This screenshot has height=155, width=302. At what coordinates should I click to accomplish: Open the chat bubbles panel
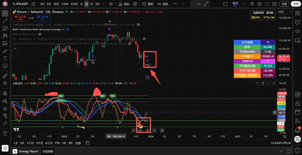click(297, 40)
